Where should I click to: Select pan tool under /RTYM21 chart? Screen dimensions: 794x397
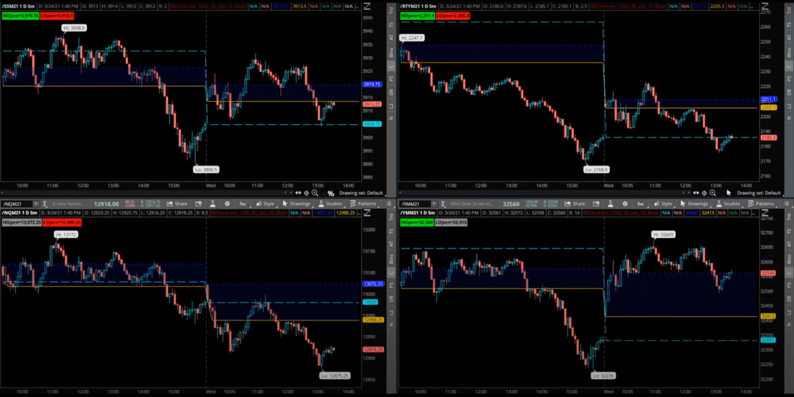coord(696,193)
